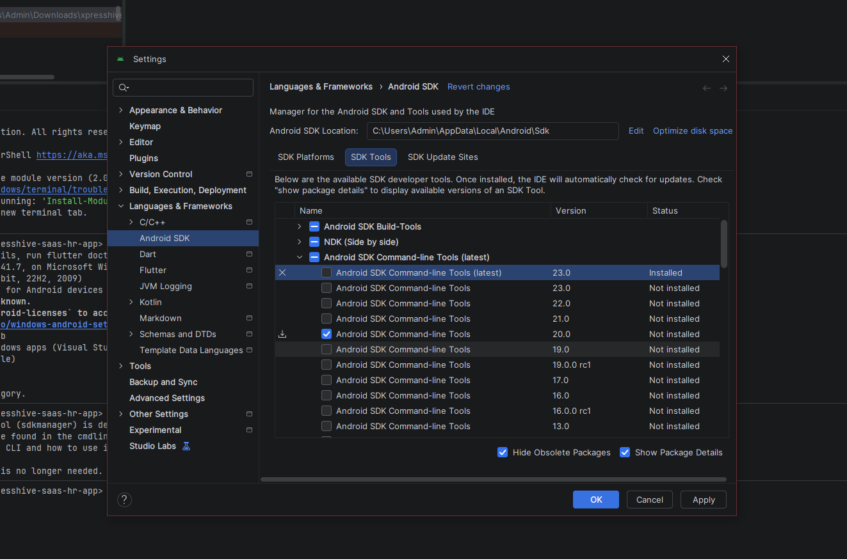Open the SDK Update Sites tab
Viewport: 847px width, 559px height.
click(x=443, y=157)
